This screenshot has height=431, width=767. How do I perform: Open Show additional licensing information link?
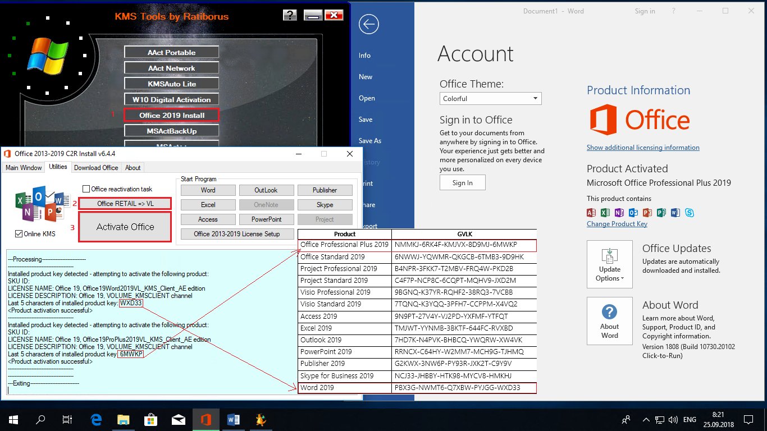tap(643, 148)
